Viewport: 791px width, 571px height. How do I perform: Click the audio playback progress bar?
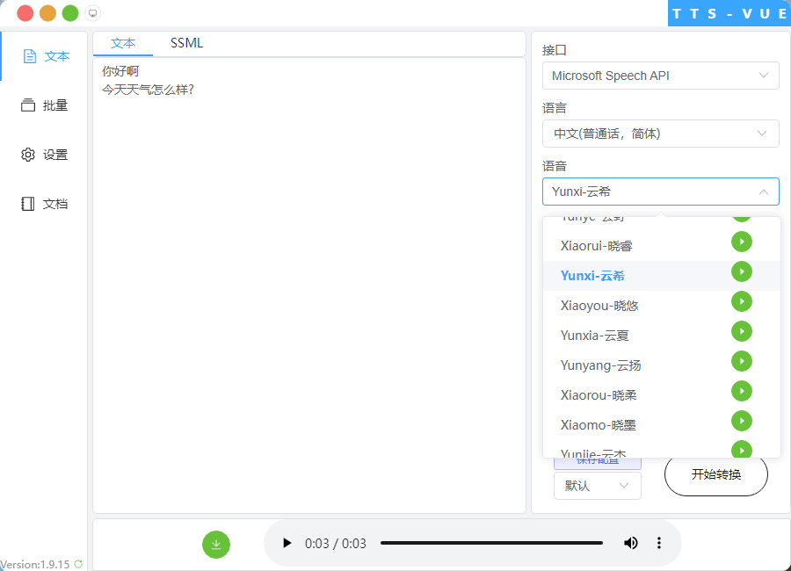[491, 543]
